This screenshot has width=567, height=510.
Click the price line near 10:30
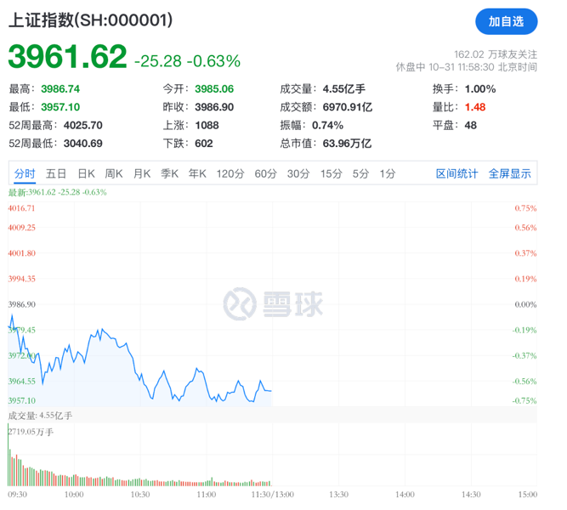point(139,371)
